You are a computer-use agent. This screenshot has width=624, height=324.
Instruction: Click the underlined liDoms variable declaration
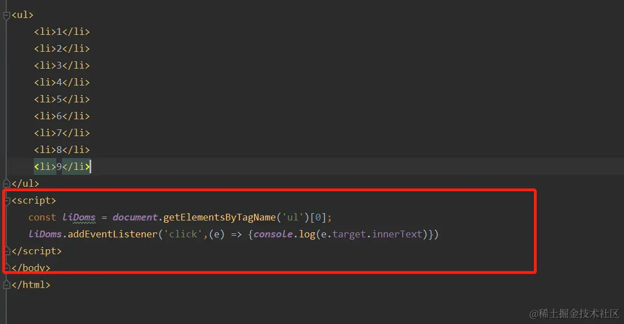79,218
